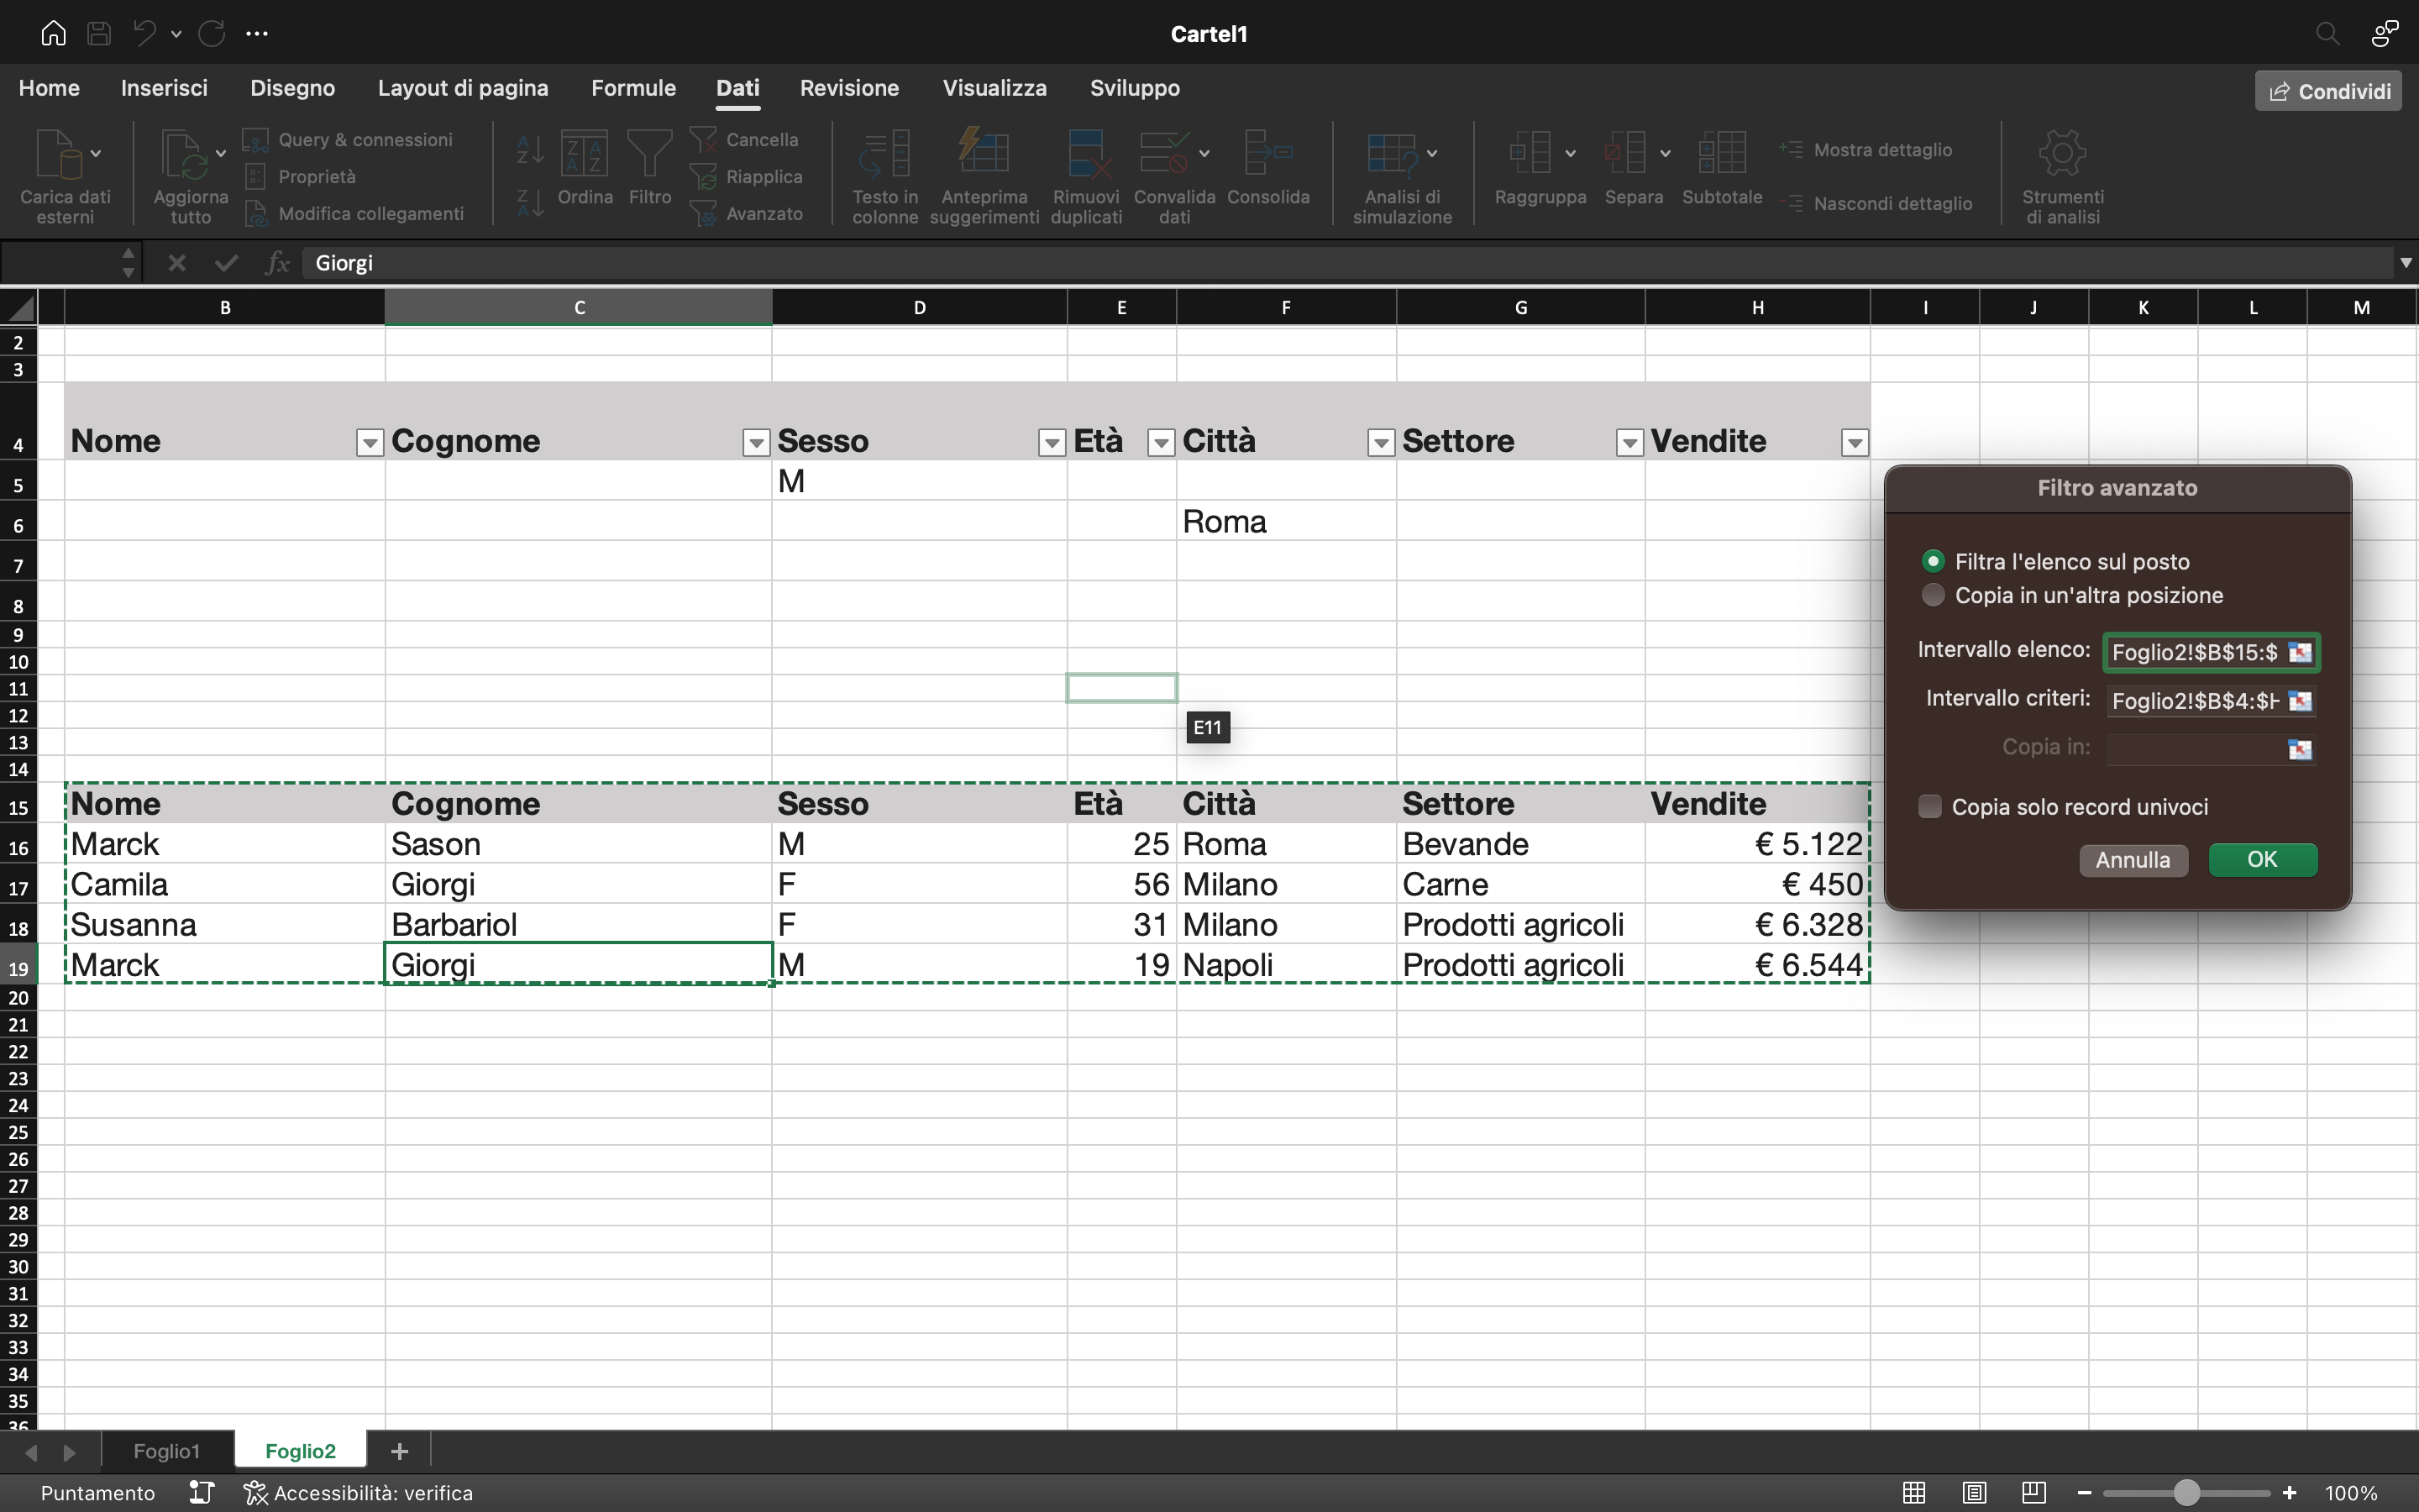Image resolution: width=2419 pixels, height=1512 pixels.
Task: Confirm the filter with OK
Action: point(2262,859)
